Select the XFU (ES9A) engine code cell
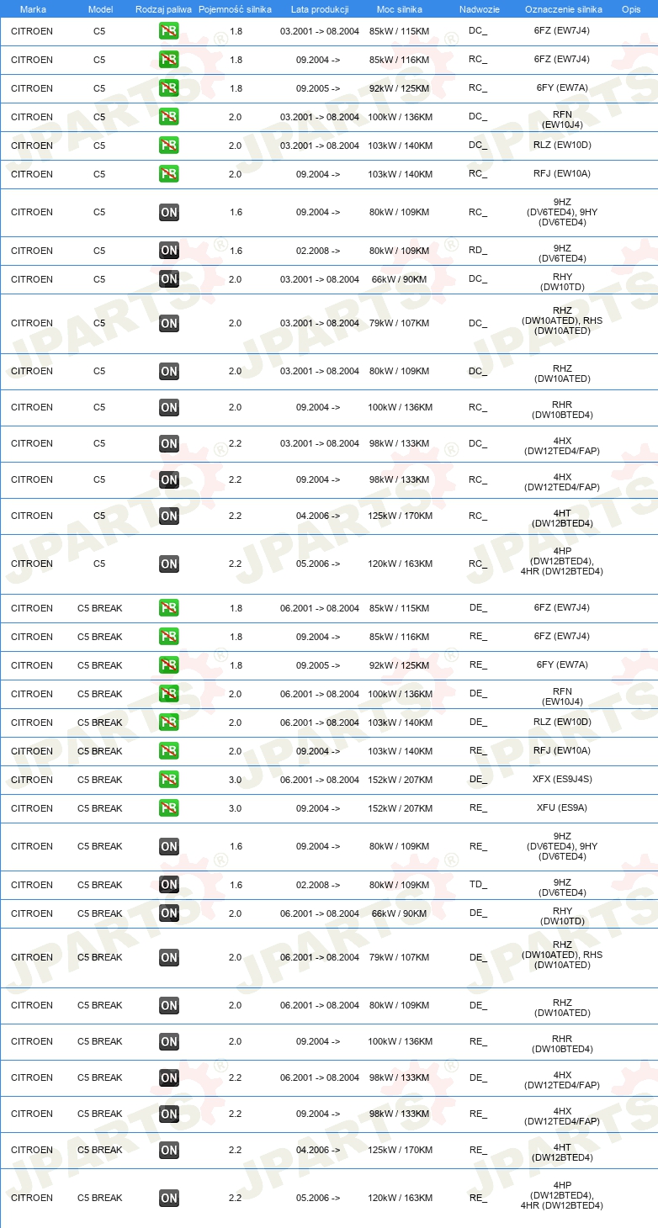 (x=562, y=808)
